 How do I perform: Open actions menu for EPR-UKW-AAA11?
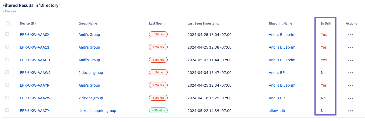350,48
